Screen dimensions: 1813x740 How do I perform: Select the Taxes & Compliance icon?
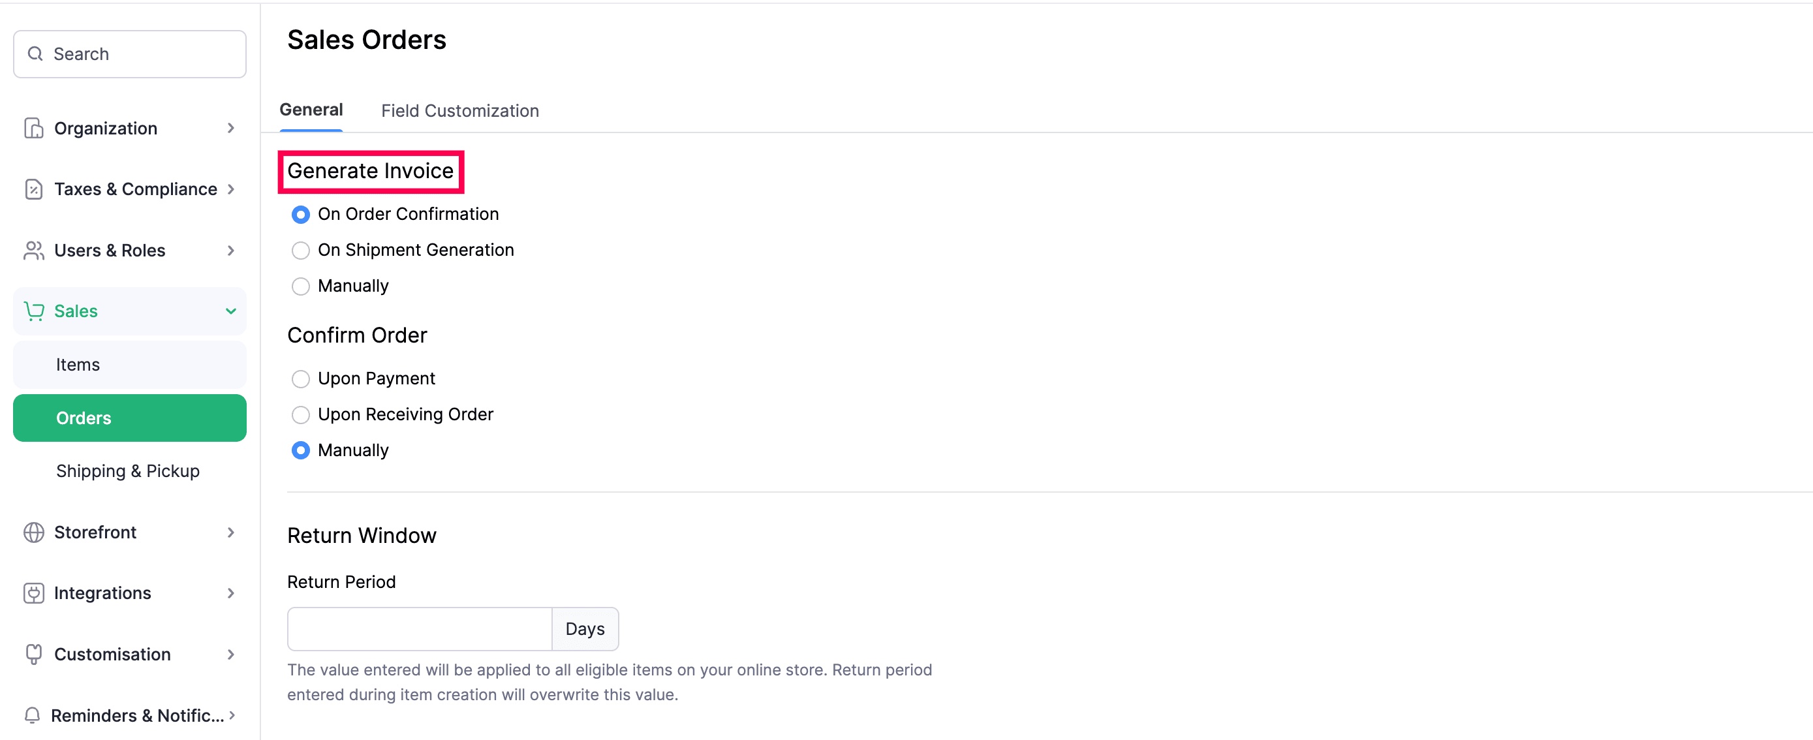point(33,189)
